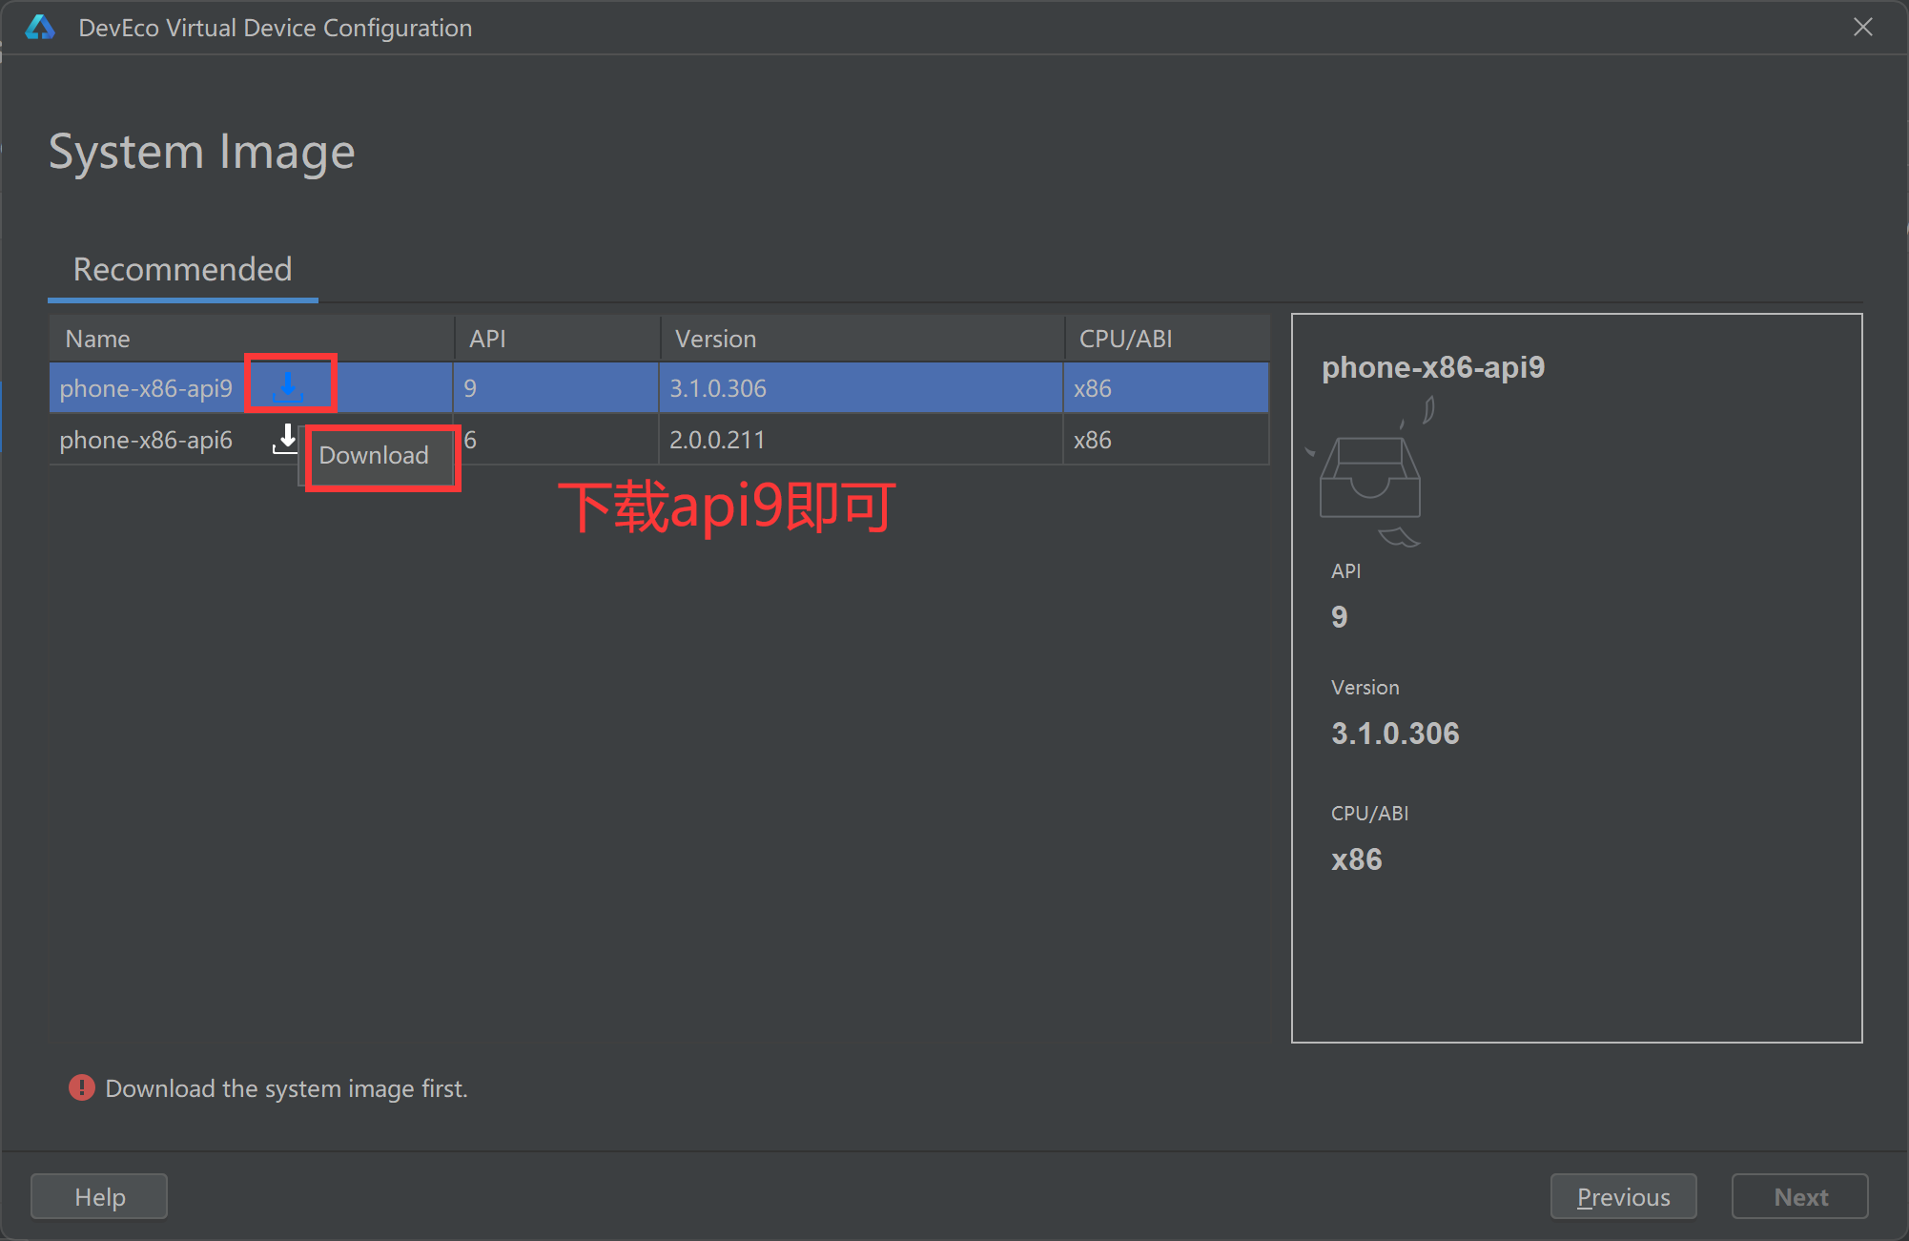Sort by the Version column header
1909x1241 pixels.
715,339
